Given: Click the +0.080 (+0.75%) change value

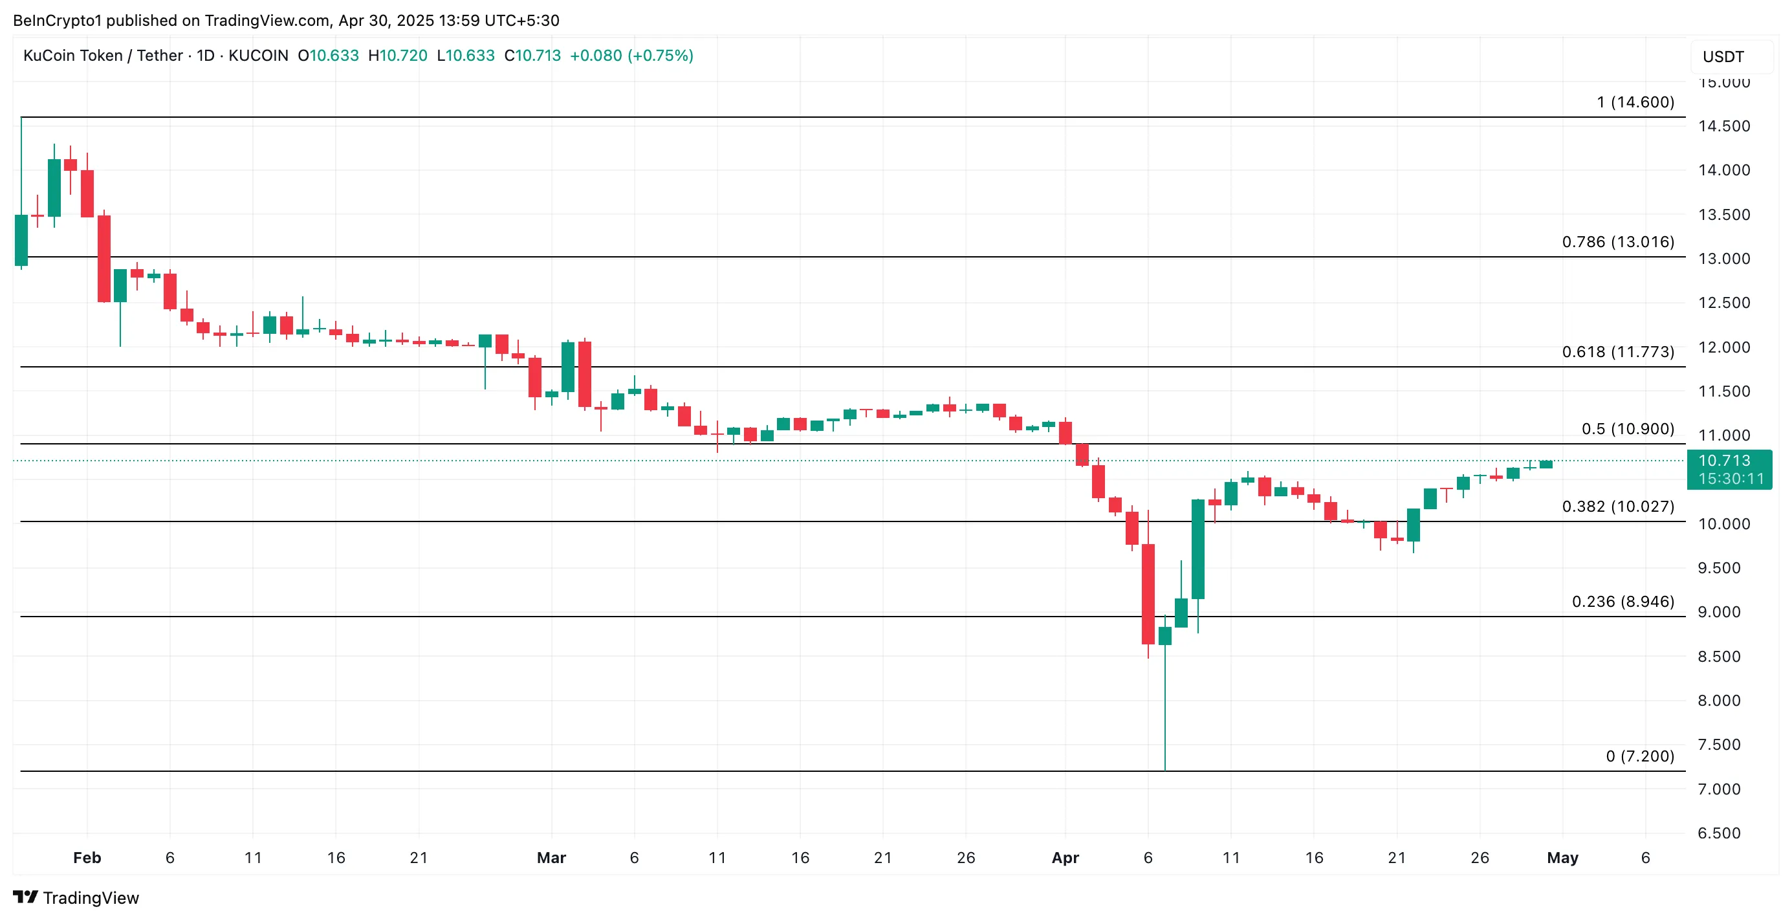Looking at the screenshot, I should pyautogui.click(x=631, y=56).
